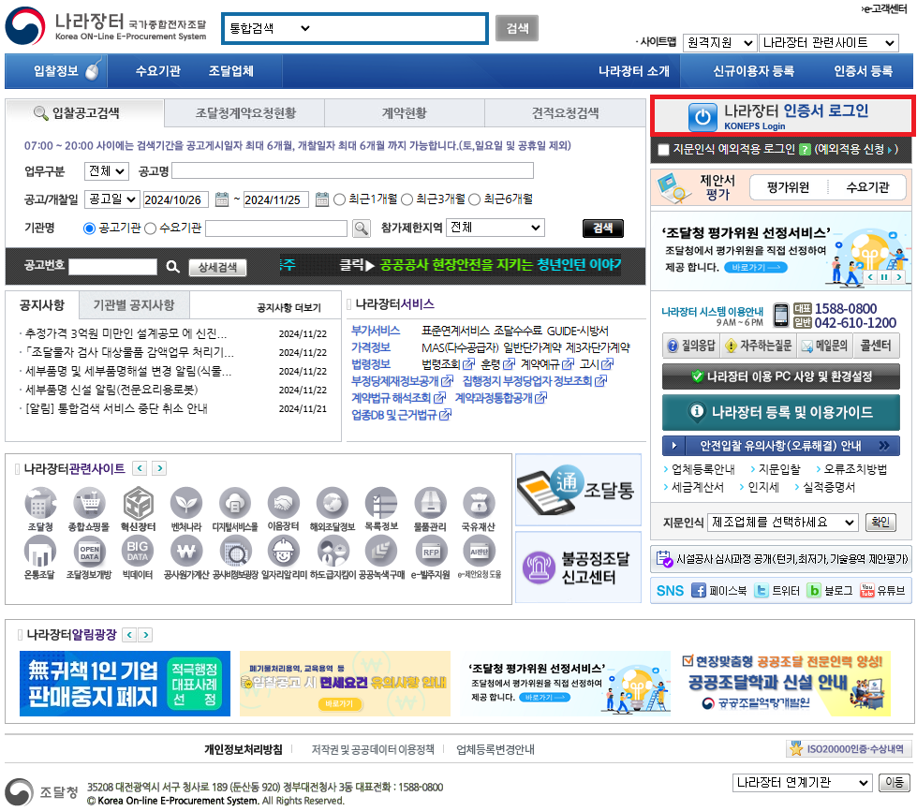Open the 불공정조달 신고센터 banner
The image size is (917, 811).
tap(578, 568)
